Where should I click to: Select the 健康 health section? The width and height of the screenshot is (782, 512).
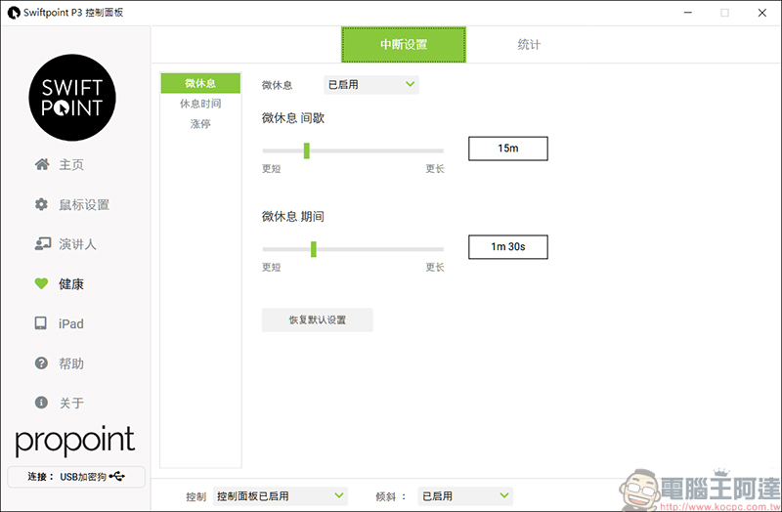click(x=71, y=284)
